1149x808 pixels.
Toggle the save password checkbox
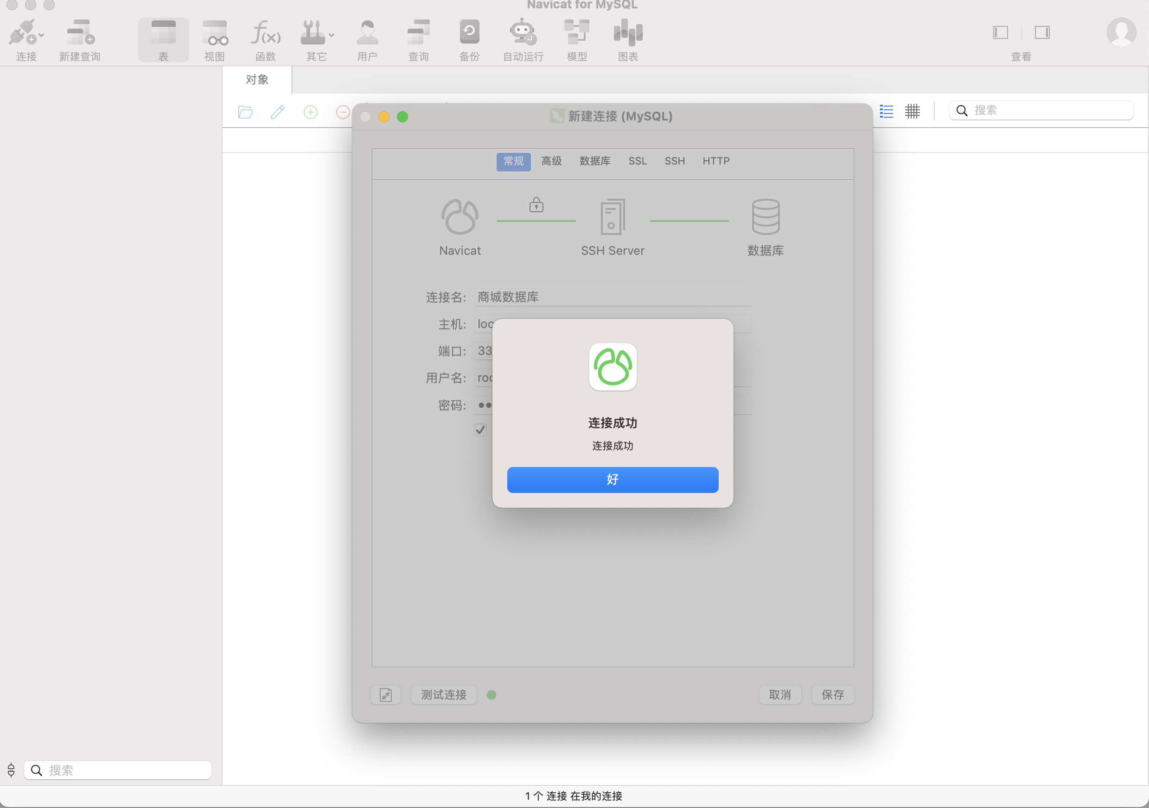tap(480, 429)
